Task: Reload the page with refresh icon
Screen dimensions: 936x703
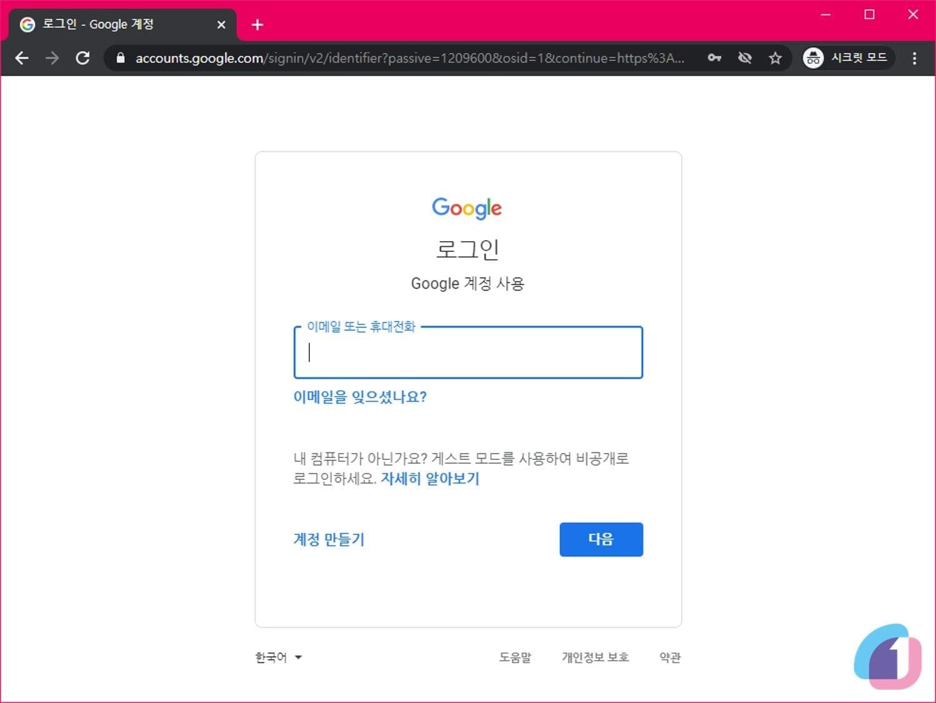Action: [x=82, y=58]
